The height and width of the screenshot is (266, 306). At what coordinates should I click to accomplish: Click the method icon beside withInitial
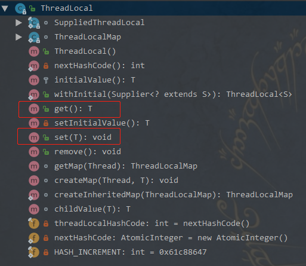(x=34, y=94)
